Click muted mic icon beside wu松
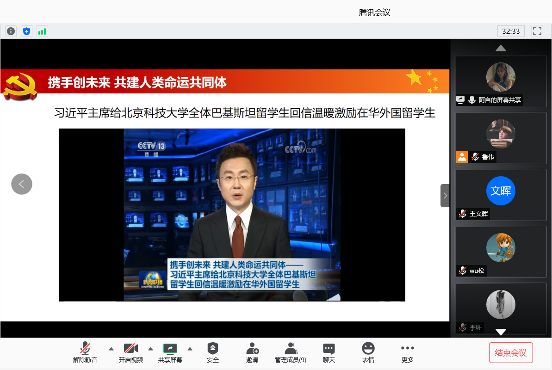The width and height of the screenshot is (552, 370). tap(463, 271)
